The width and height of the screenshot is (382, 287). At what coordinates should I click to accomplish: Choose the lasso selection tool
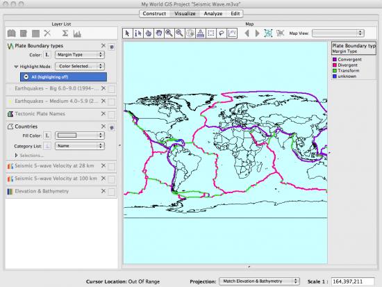(x=222, y=33)
